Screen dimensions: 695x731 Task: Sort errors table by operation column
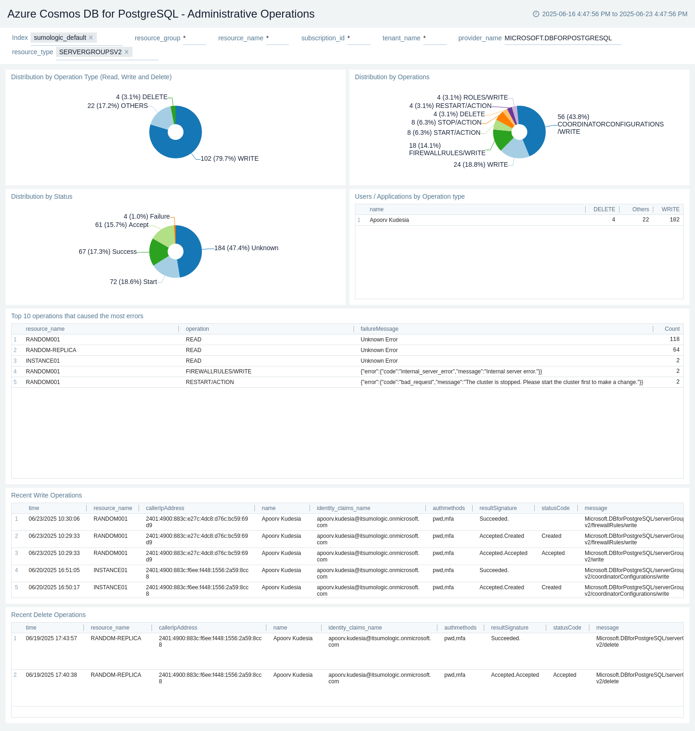(x=197, y=329)
